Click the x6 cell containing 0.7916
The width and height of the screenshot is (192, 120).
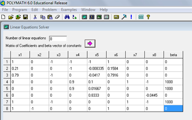tap(115, 75)
